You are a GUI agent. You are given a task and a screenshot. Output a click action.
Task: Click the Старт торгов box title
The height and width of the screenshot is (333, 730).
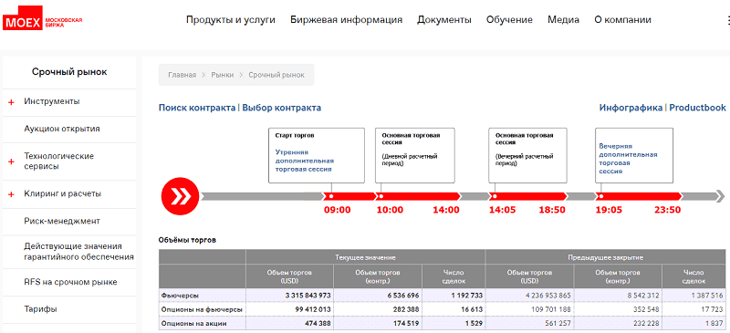[x=294, y=136]
